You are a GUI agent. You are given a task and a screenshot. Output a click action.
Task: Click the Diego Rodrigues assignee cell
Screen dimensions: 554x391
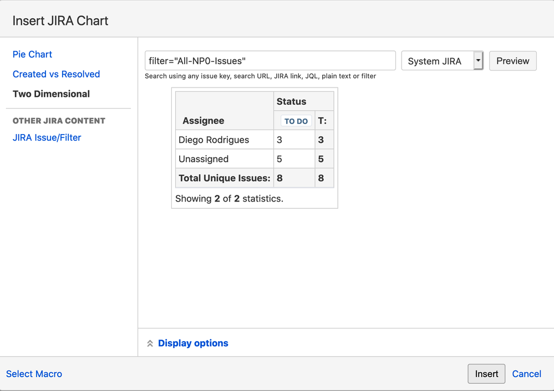pos(214,140)
